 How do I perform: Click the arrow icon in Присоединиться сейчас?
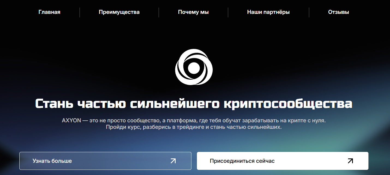click(350, 161)
